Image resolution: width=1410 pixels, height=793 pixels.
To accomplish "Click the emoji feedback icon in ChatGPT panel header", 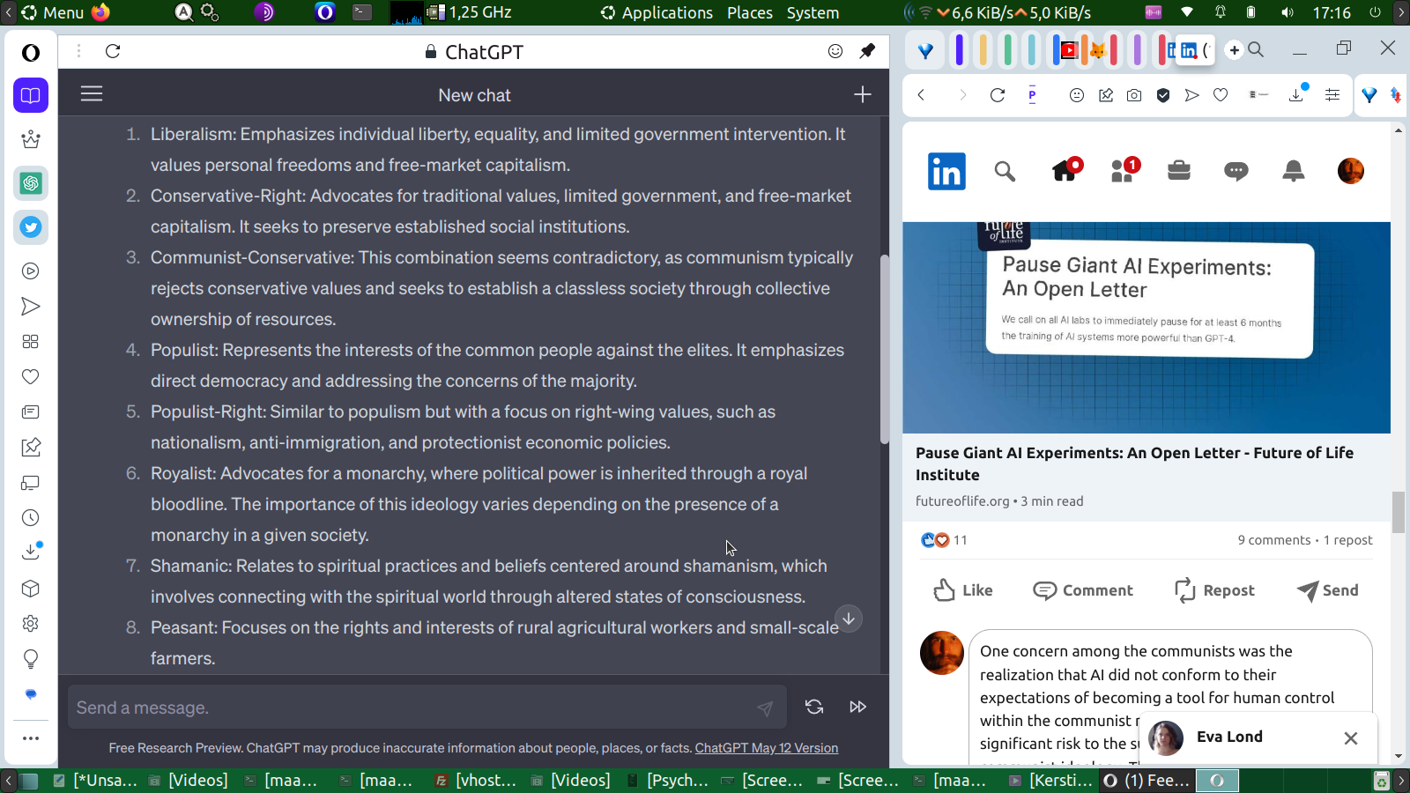I will coord(835,51).
